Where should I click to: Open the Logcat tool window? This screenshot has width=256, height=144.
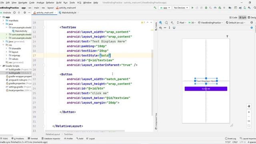[91, 138]
